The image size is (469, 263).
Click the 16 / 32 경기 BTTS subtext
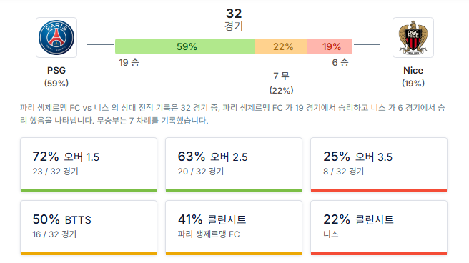[54, 234]
